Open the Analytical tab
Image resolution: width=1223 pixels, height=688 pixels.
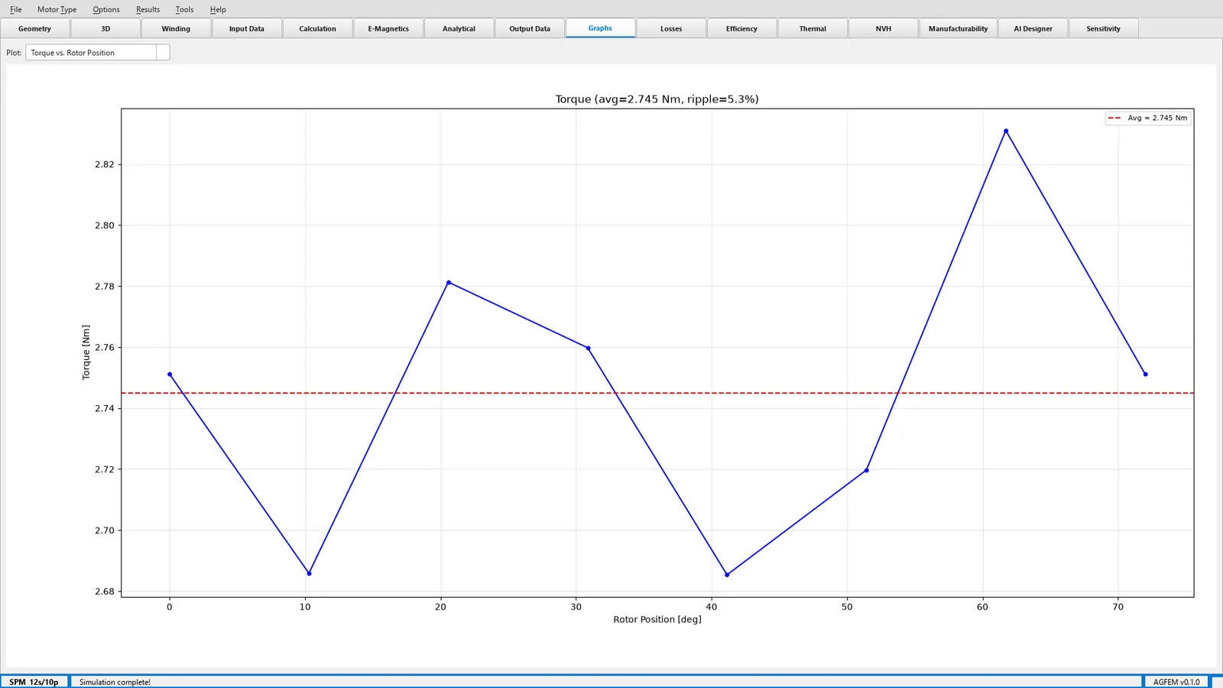(x=459, y=28)
